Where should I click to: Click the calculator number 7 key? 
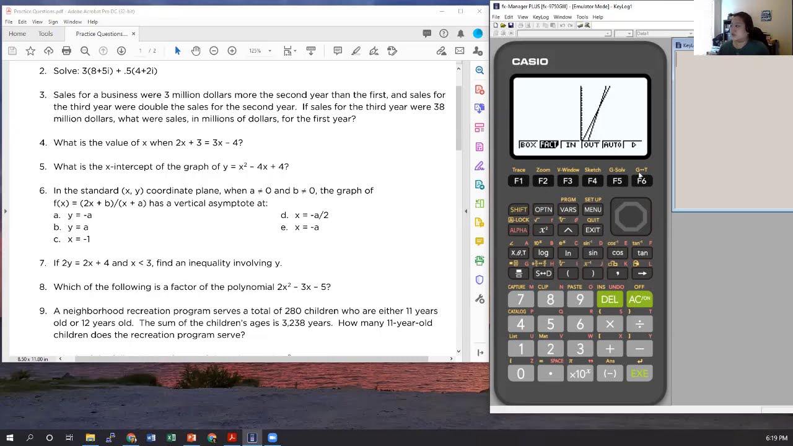[x=520, y=299]
